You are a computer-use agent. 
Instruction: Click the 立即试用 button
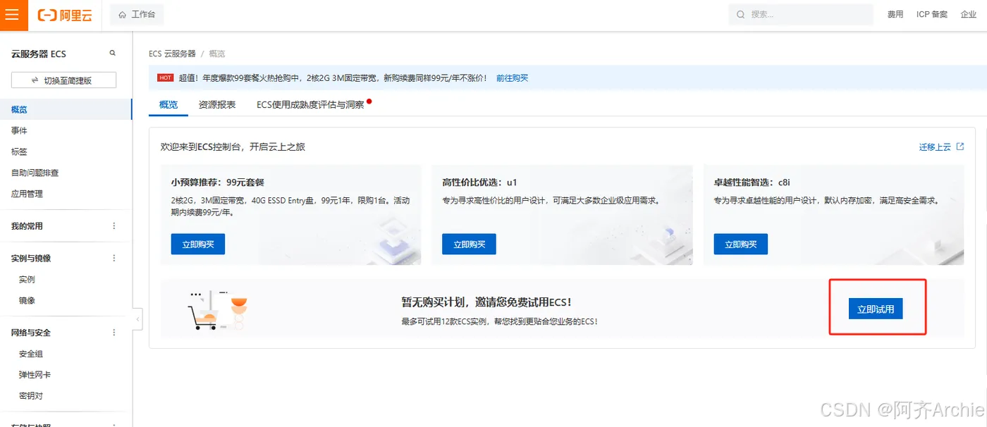(876, 309)
